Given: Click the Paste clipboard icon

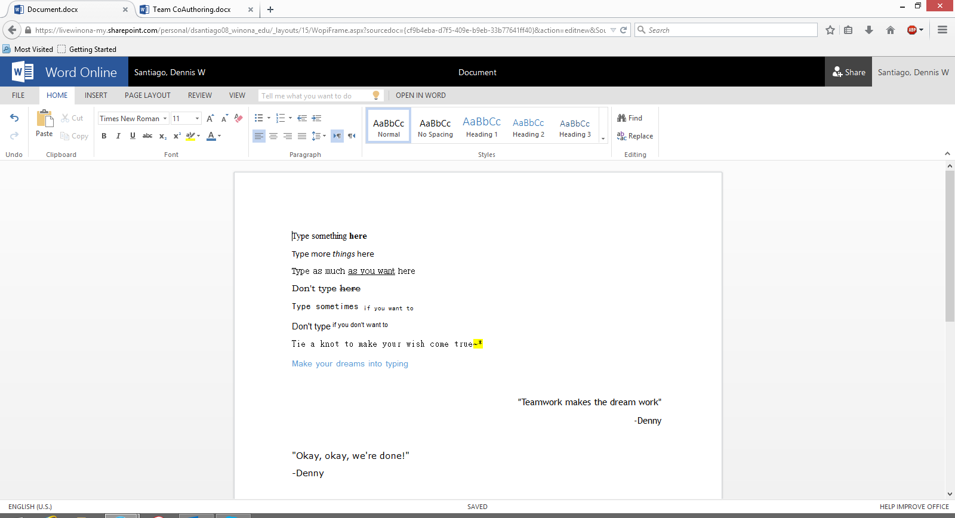Looking at the screenshot, I should (45, 119).
